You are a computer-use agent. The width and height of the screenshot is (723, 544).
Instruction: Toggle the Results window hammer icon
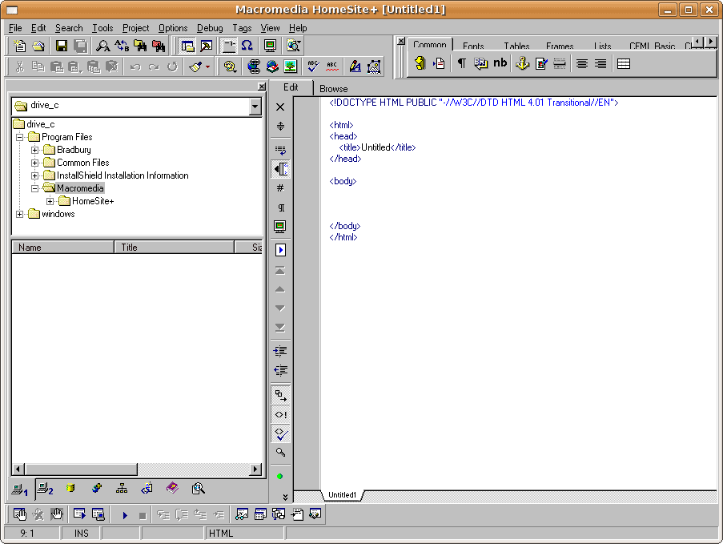point(206,46)
